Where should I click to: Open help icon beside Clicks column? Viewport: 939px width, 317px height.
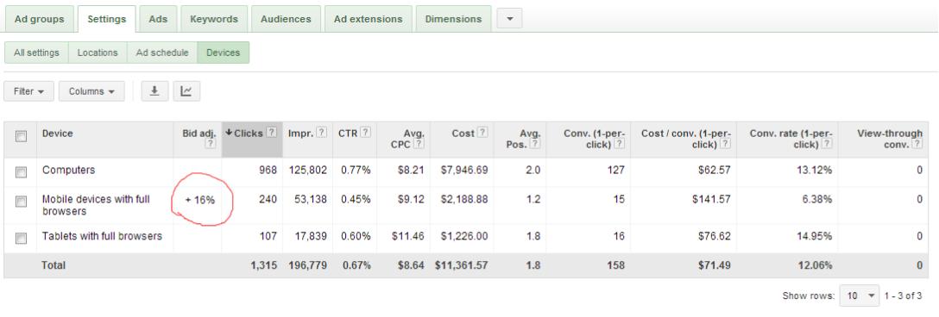pyautogui.click(x=271, y=133)
